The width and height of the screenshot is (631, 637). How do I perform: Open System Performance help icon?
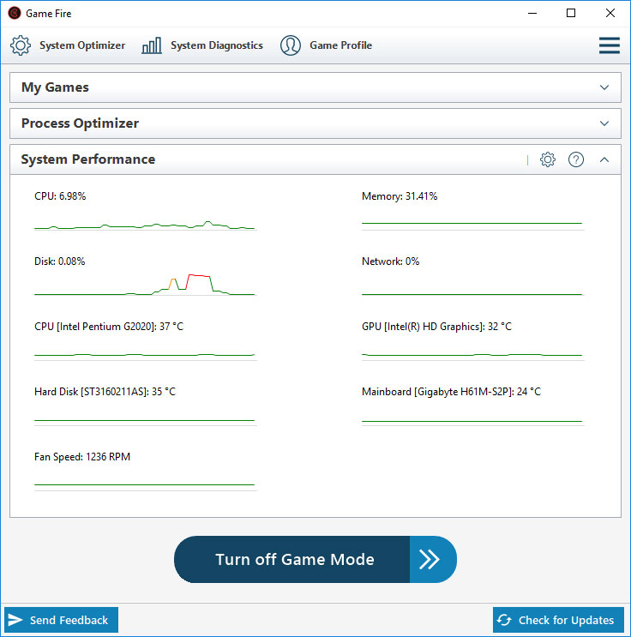[576, 159]
